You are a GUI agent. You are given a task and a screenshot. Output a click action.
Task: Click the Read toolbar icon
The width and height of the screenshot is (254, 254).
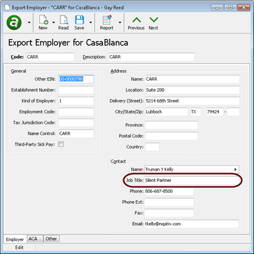(63, 22)
